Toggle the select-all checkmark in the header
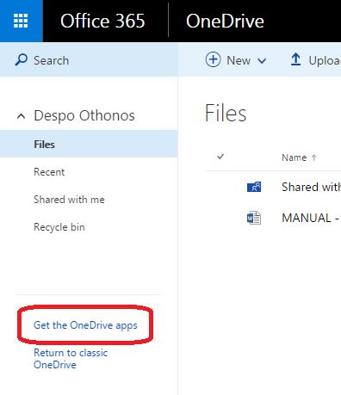This screenshot has width=341, height=395. [x=220, y=157]
